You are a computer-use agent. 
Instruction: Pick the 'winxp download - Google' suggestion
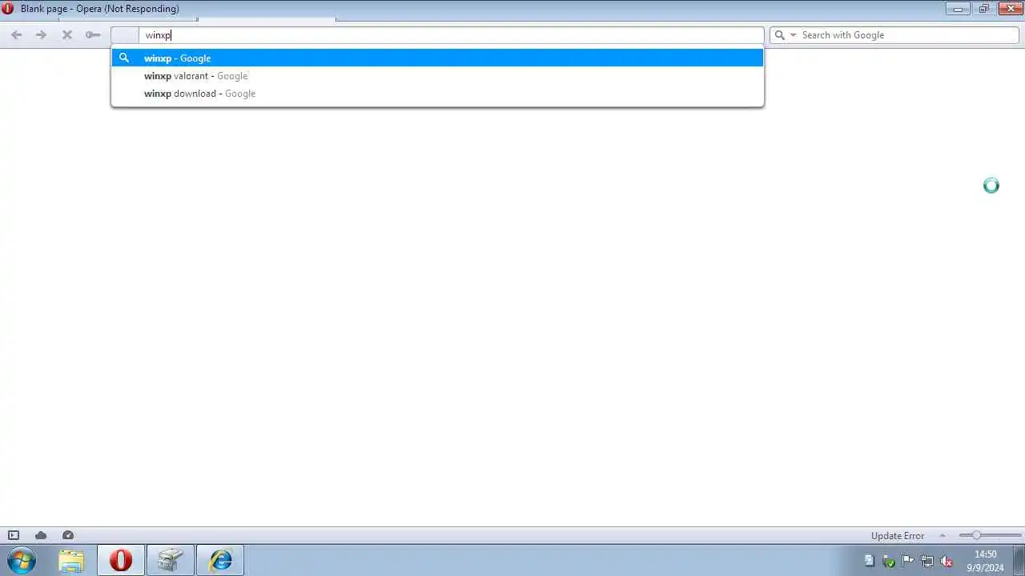[x=437, y=94]
